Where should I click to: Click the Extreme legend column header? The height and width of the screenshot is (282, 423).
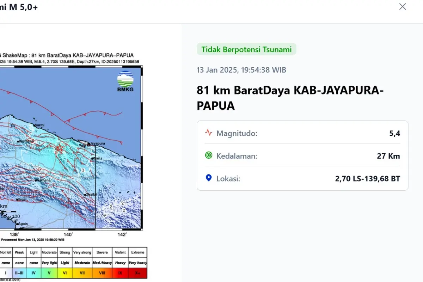click(137, 252)
